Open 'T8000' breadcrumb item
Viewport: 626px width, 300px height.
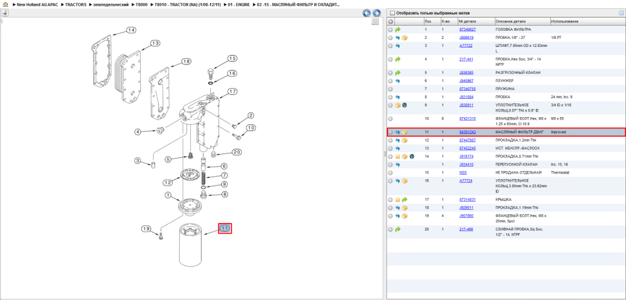141,4
